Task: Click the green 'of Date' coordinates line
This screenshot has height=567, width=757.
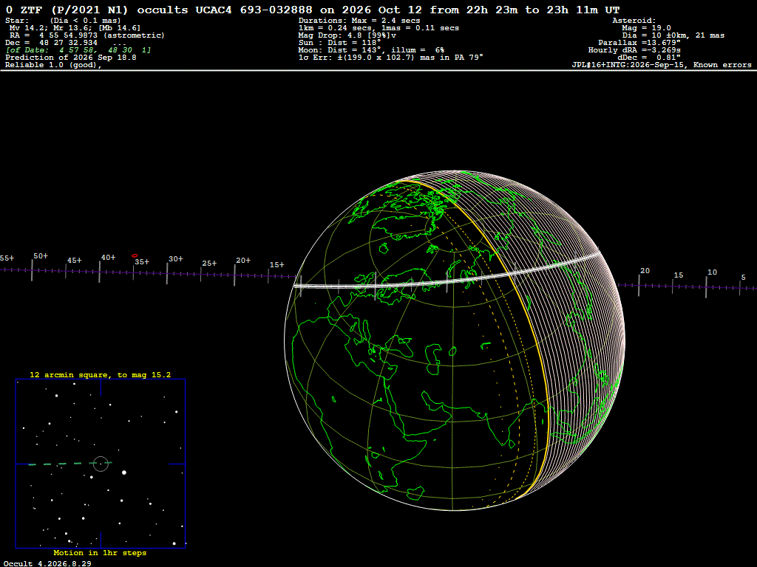Action: (78, 50)
